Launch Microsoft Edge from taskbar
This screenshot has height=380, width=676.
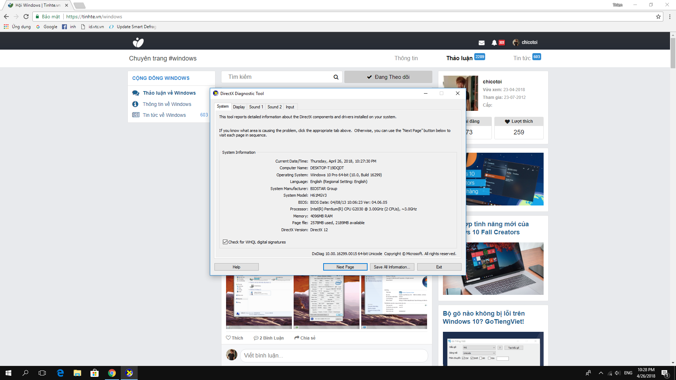coord(60,373)
